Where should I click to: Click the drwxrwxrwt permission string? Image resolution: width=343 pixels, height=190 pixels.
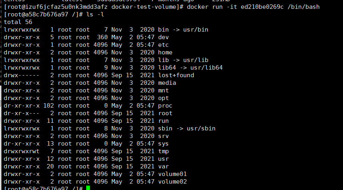[22, 151]
